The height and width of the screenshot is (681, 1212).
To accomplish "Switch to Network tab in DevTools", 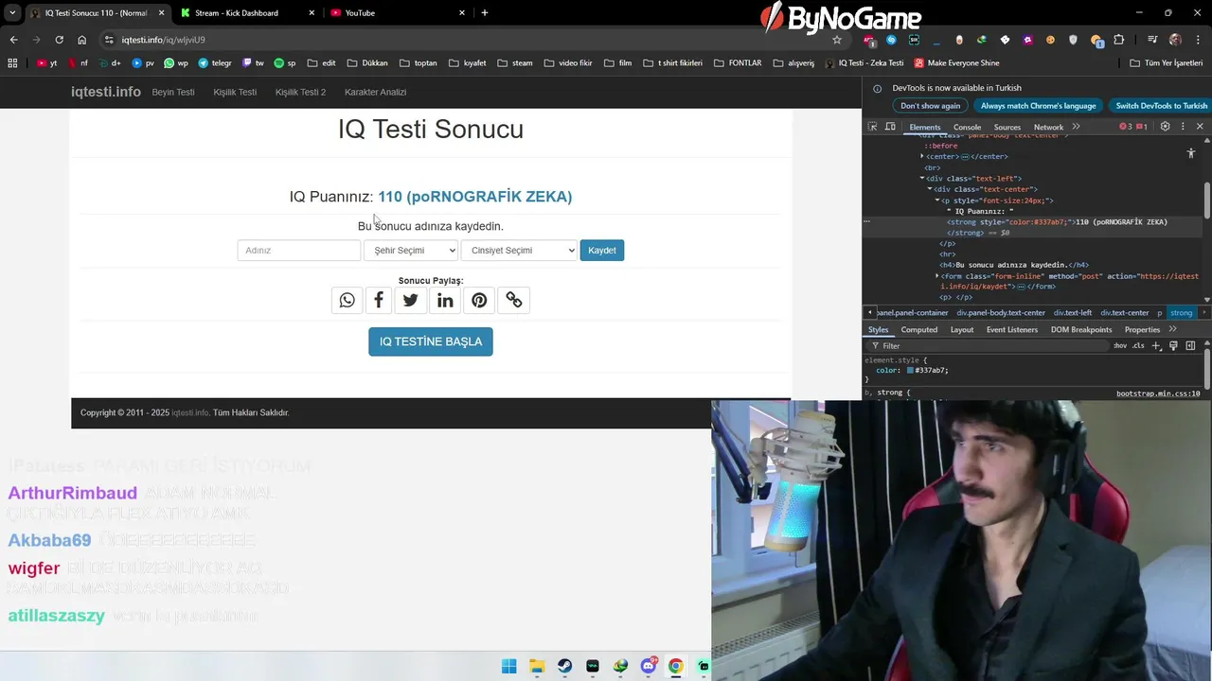I will tap(1048, 127).
